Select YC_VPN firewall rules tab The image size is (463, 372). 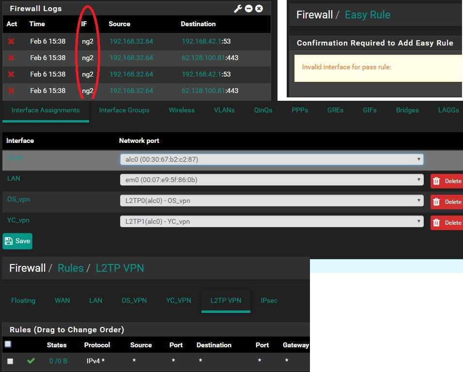click(178, 300)
